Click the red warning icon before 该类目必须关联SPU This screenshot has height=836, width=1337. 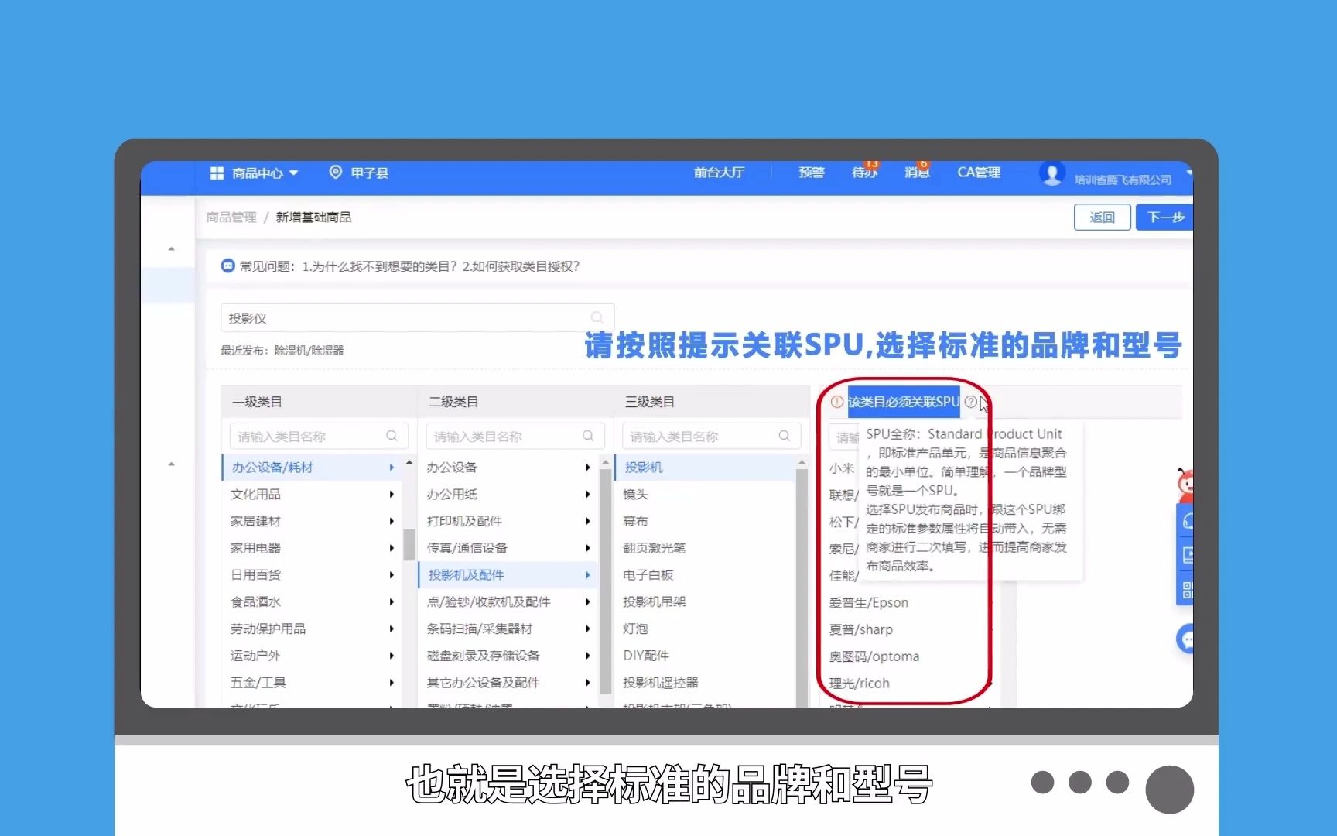(837, 402)
